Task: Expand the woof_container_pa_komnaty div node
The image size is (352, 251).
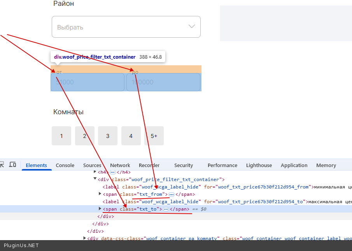Action: pos(84,238)
